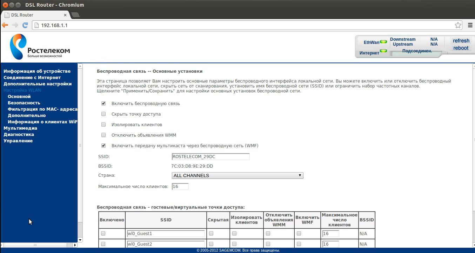
Task: Open Фильтрация по MAC- адреса item
Action: click(x=42, y=109)
